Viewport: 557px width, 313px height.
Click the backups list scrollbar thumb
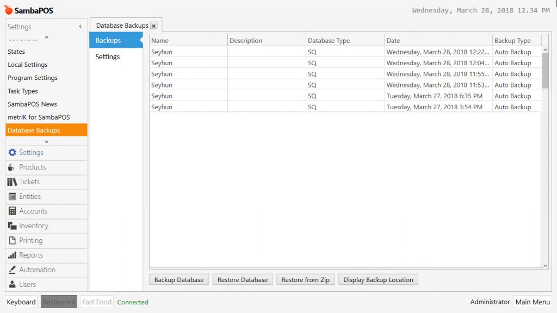pyautogui.click(x=545, y=71)
